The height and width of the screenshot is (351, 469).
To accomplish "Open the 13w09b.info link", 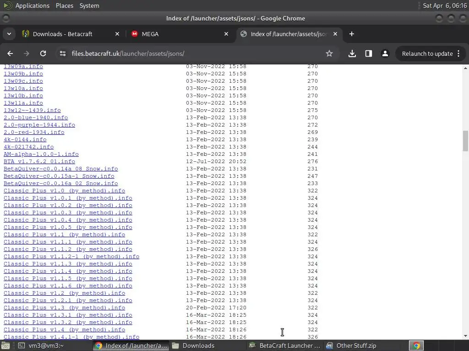I will [23, 74].
